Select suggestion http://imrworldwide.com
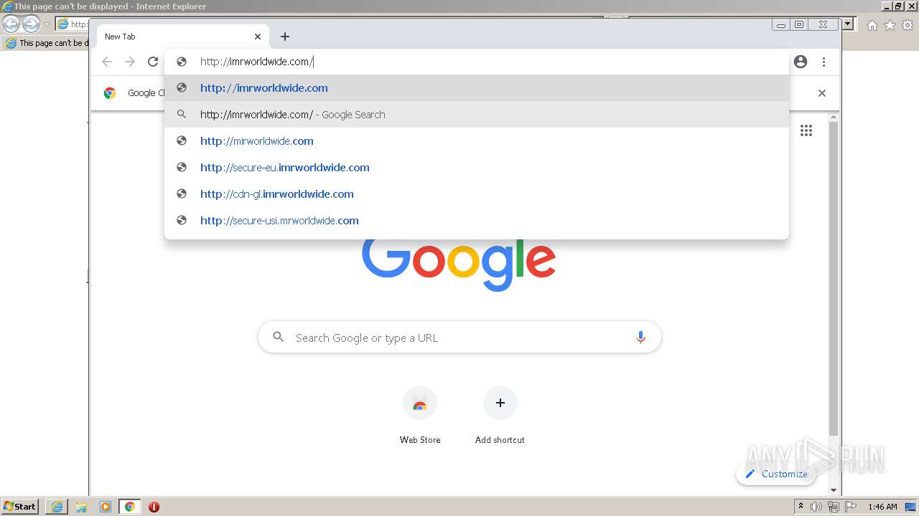This screenshot has width=919, height=516. [477, 88]
